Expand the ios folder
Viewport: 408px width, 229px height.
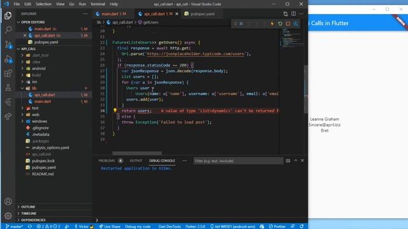[34, 82]
